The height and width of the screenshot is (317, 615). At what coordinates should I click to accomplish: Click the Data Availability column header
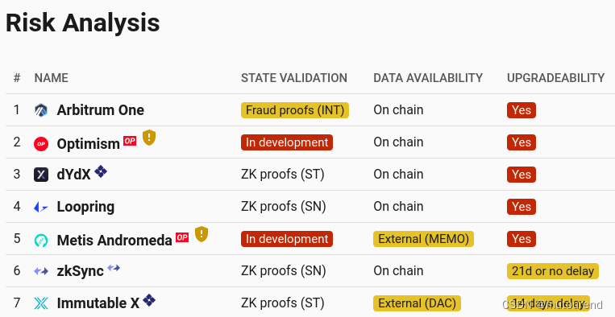click(x=428, y=78)
